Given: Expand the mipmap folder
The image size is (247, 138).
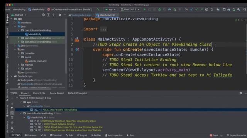Looking at the screenshot, I should tap(19, 65).
